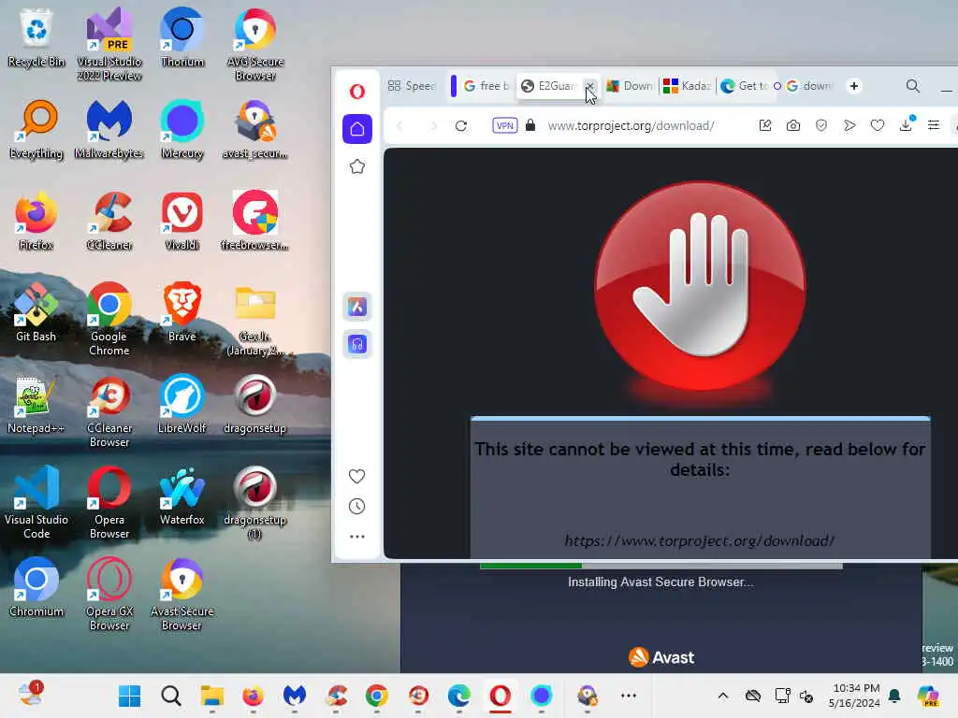Click the edit page share icon
Viewport: 958px width, 718px height.
(765, 126)
